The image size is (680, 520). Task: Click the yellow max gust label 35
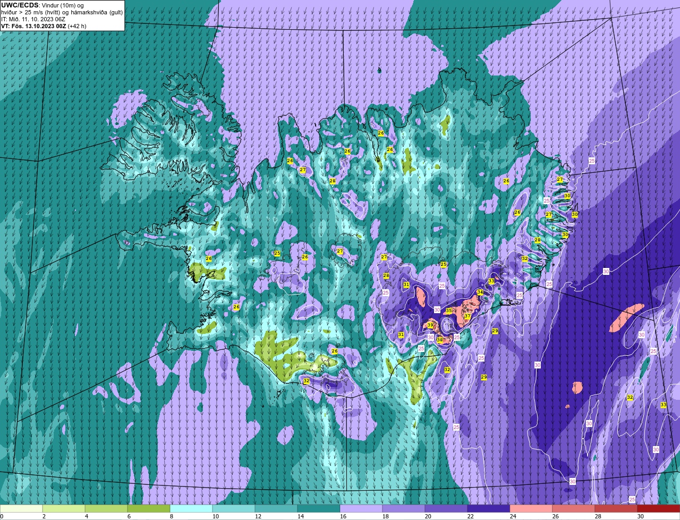449,311
